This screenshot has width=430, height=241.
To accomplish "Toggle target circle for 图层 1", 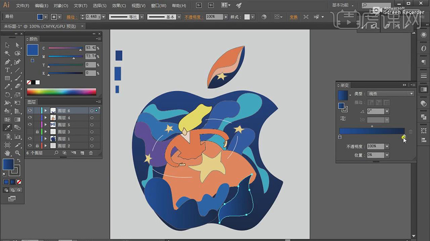I will point(92,139).
